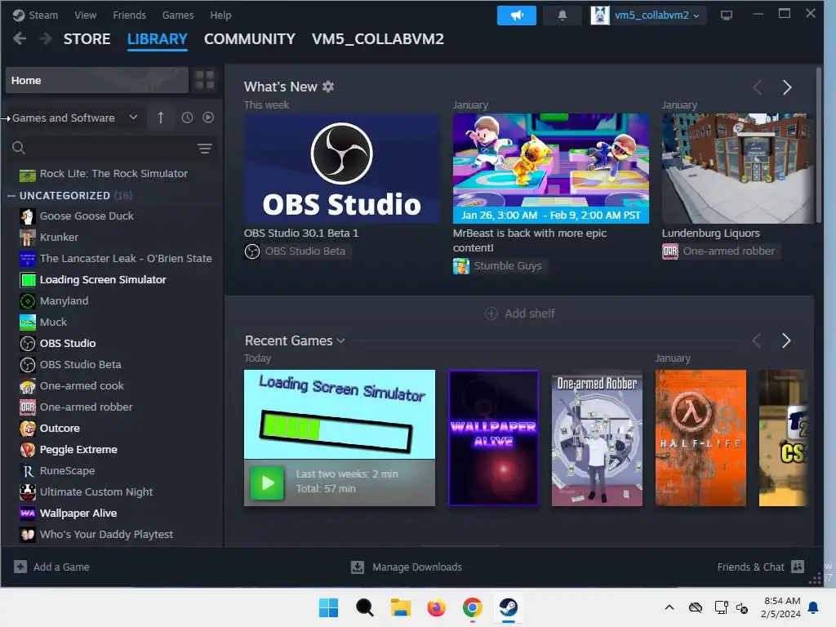Open One-armed Robber cover in Recent Games
Viewport: 836px width, 627px height.
point(597,438)
